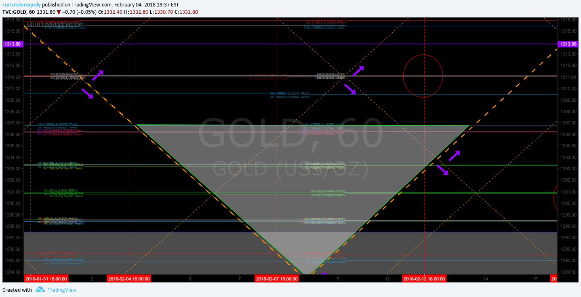
Task: Click the 'TVC:GOLD, 60' symbol label
Action: 19,12
